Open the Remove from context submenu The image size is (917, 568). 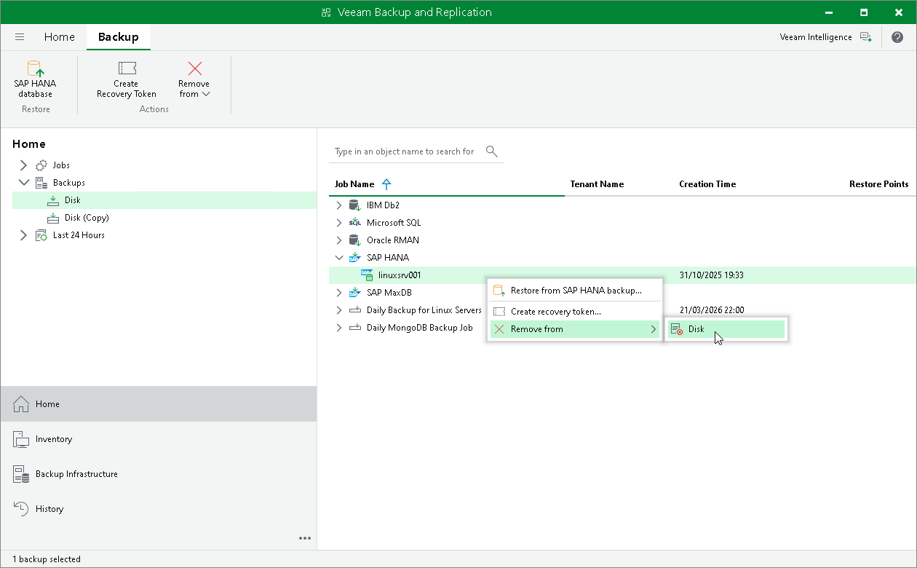(575, 329)
